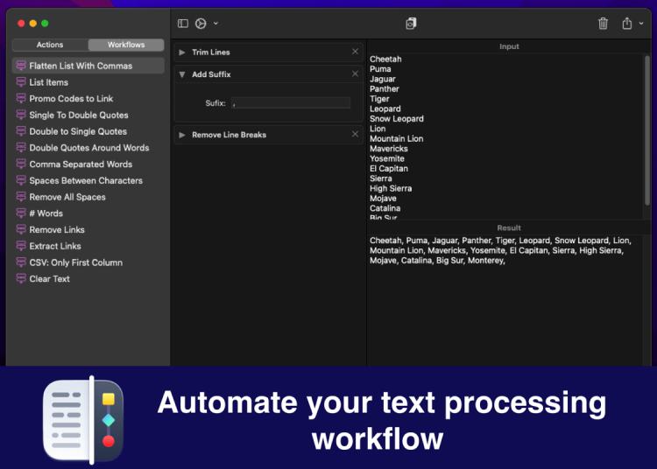Expand the Remove Line Breaks step
This screenshot has width=657, height=469.
tap(182, 135)
